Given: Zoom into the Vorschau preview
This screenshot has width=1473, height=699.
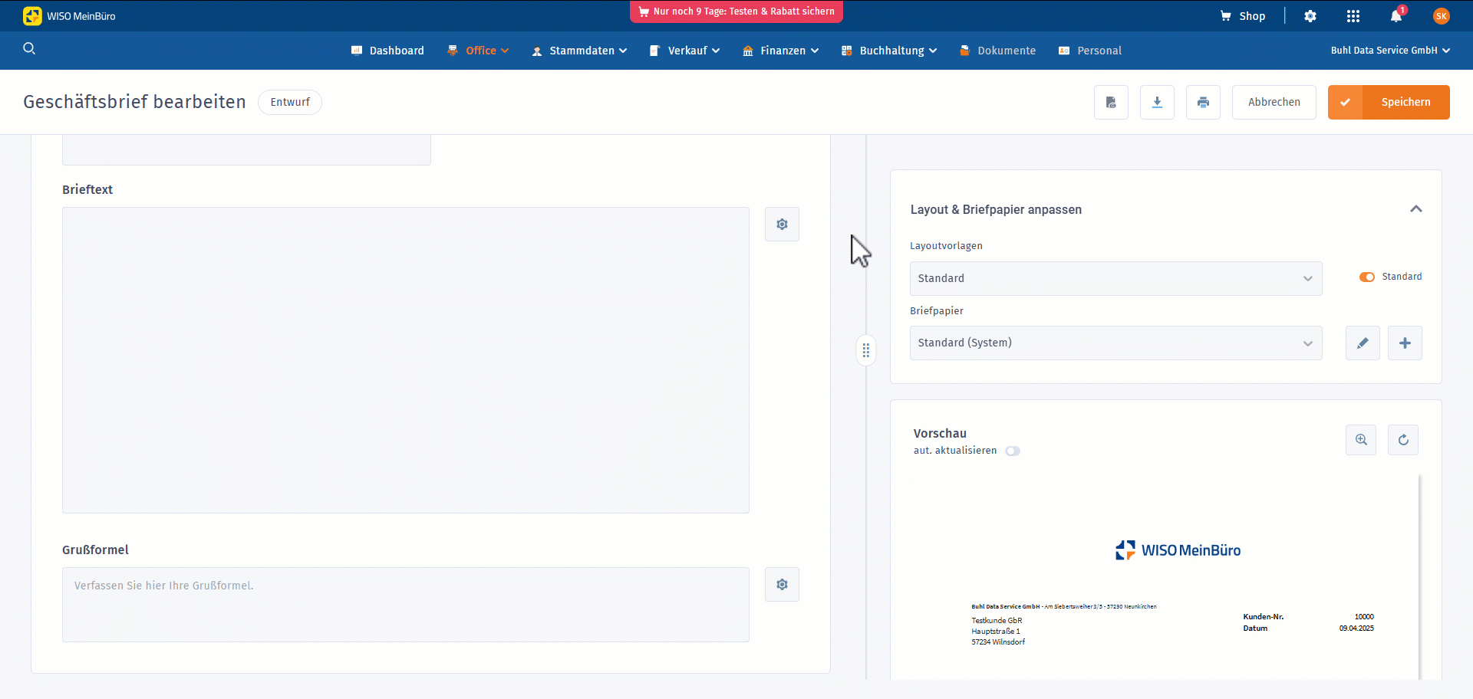Looking at the screenshot, I should click(x=1361, y=440).
